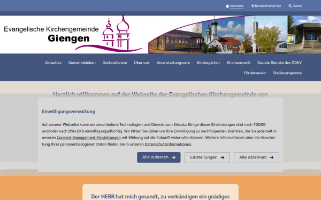321x200 pixels.
Task: Click the Der HERR hat mich gesandt verse
Action: 160,197
